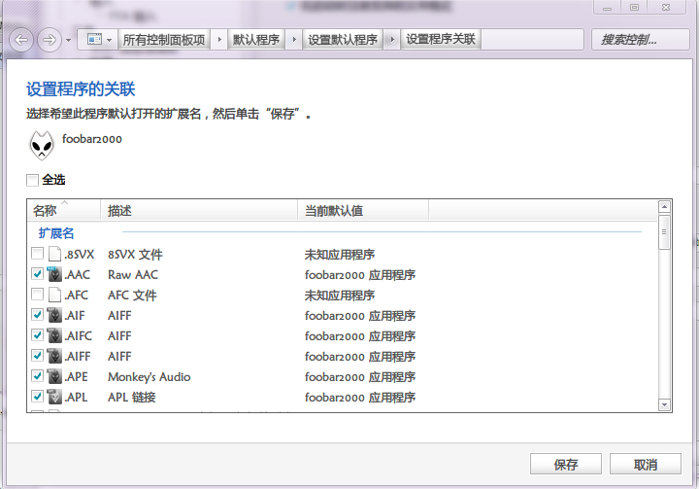Click 'foobar2000 应用程序' in the .AAC row

click(x=360, y=275)
